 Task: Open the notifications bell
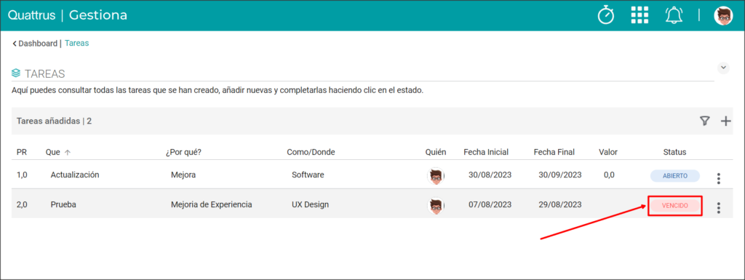click(x=674, y=16)
